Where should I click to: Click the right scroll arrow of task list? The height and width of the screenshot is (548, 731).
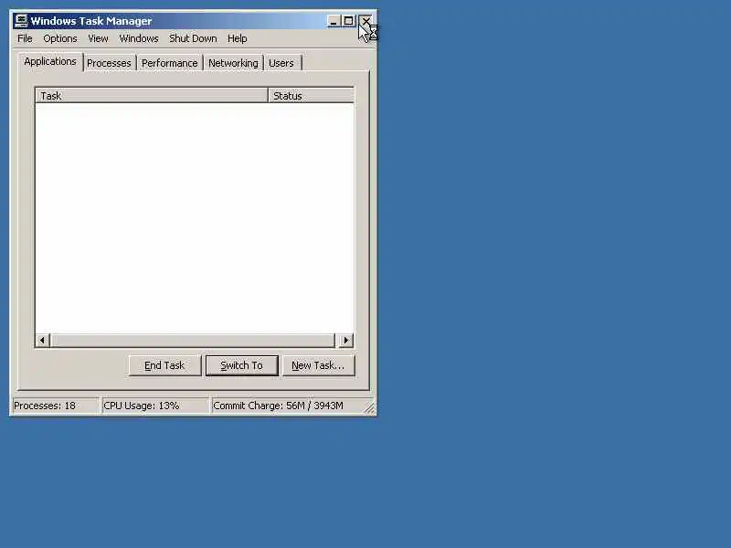click(x=346, y=340)
